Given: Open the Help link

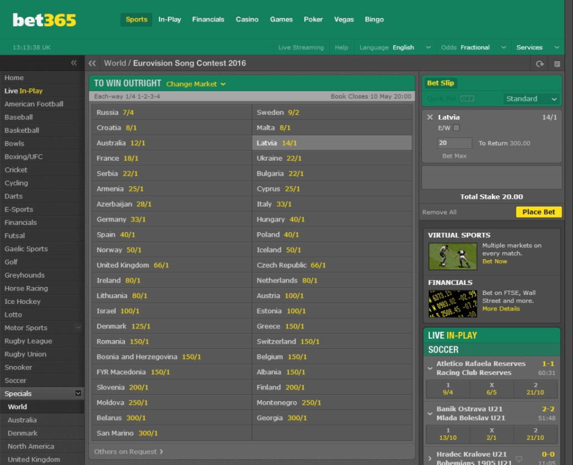Looking at the screenshot, I should coord(341,48).
